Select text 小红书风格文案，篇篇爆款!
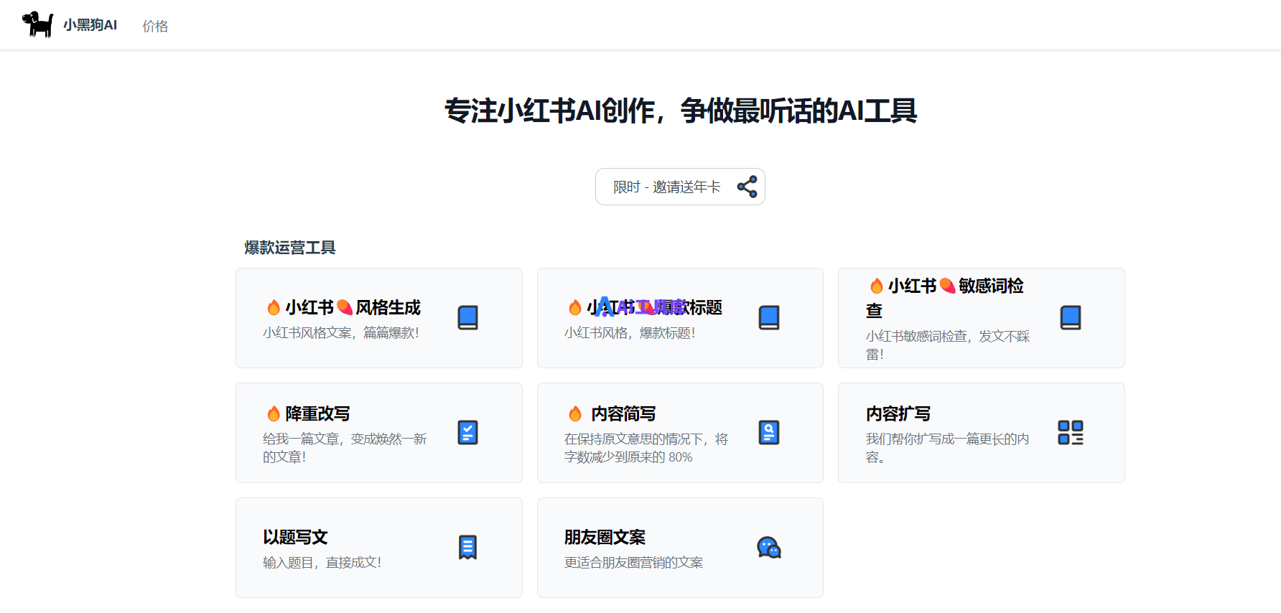This screenshot has width=1281, height=613. point(341,332)
